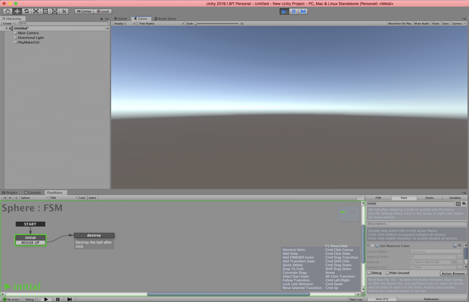Image resolution: width=469 pixels, height=302 pixels.
Task: Click the No errors status indicator
Action: click(x=11, y=299)
